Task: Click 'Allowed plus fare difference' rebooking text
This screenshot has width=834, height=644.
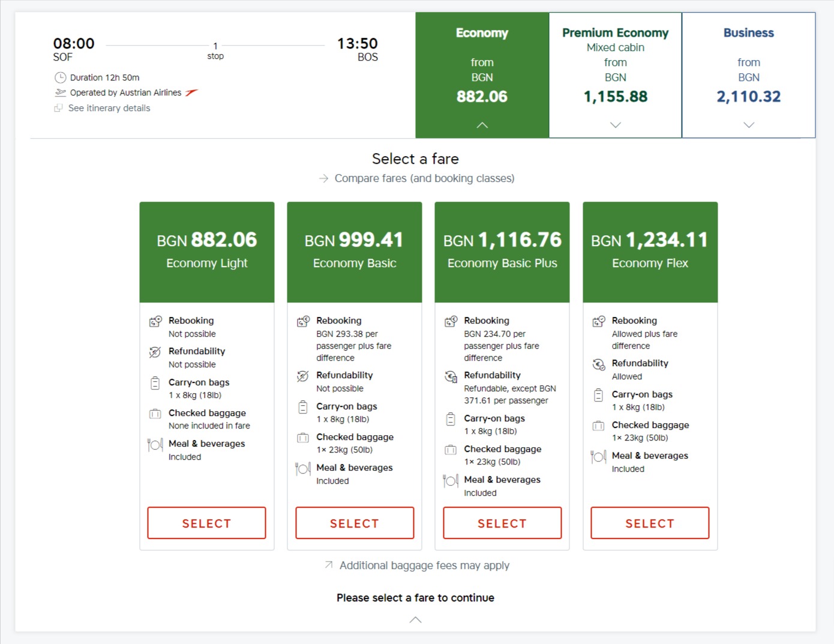Action: click(644, 340)
